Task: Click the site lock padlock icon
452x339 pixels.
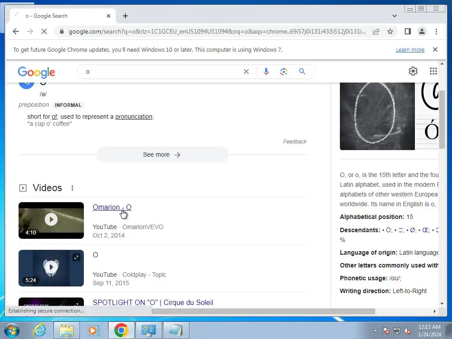Action: point(61,31)
